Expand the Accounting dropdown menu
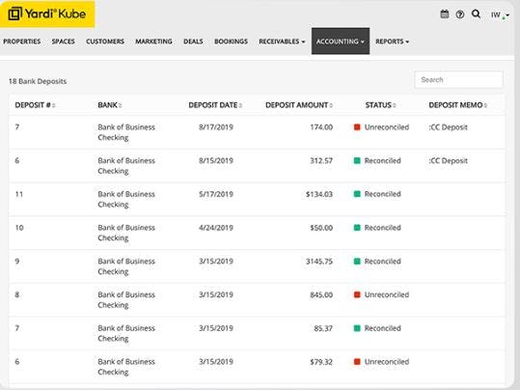The image size is (520, 390). tap(341, 42)
